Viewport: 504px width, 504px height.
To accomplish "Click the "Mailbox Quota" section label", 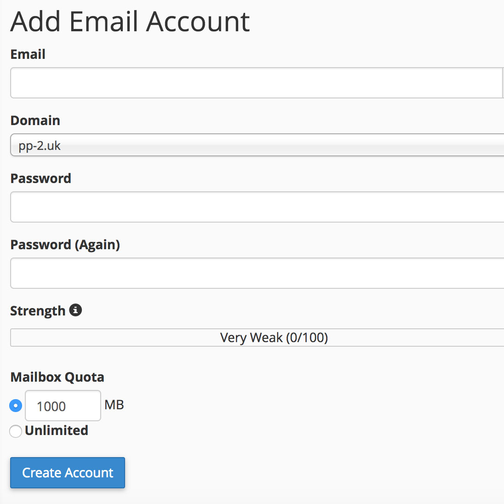I will click(57, 377).
